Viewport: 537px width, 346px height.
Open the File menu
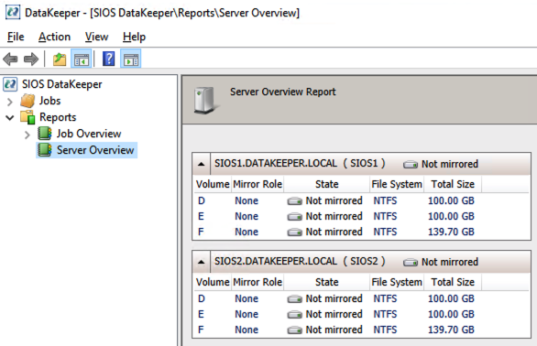[16, 37]
